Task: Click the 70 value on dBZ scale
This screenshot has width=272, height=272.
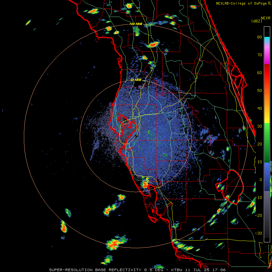Action: (260, 55)
